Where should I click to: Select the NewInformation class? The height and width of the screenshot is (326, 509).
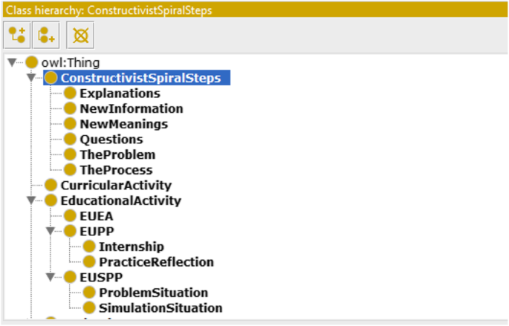point(131,108)
